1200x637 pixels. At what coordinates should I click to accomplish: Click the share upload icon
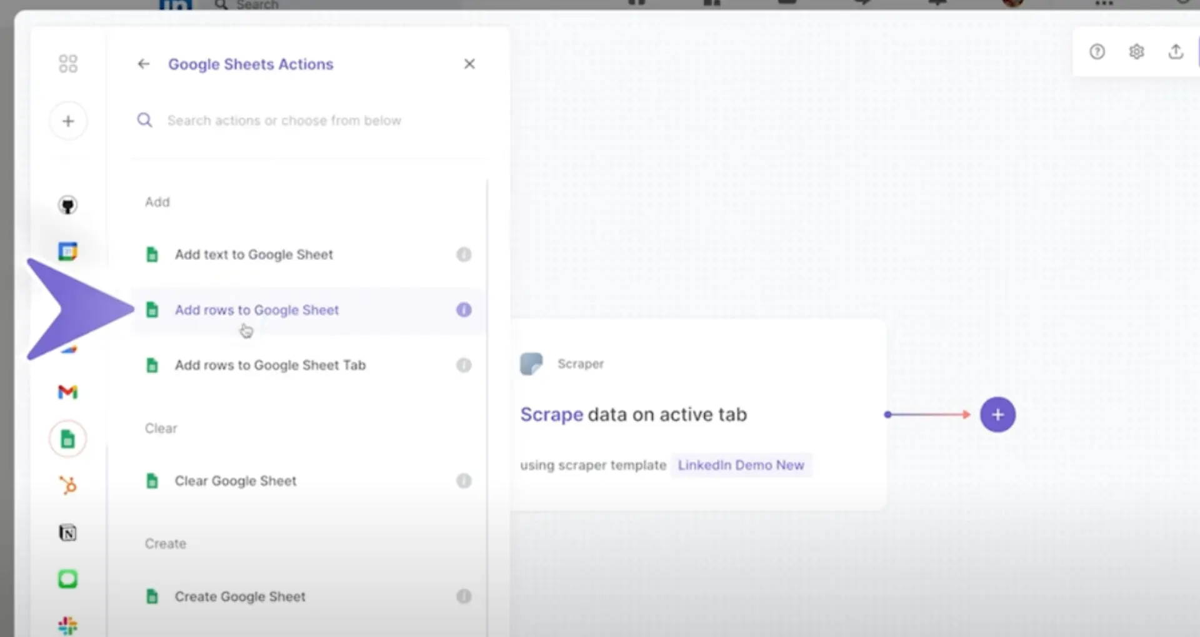(x=1176, y=52)
